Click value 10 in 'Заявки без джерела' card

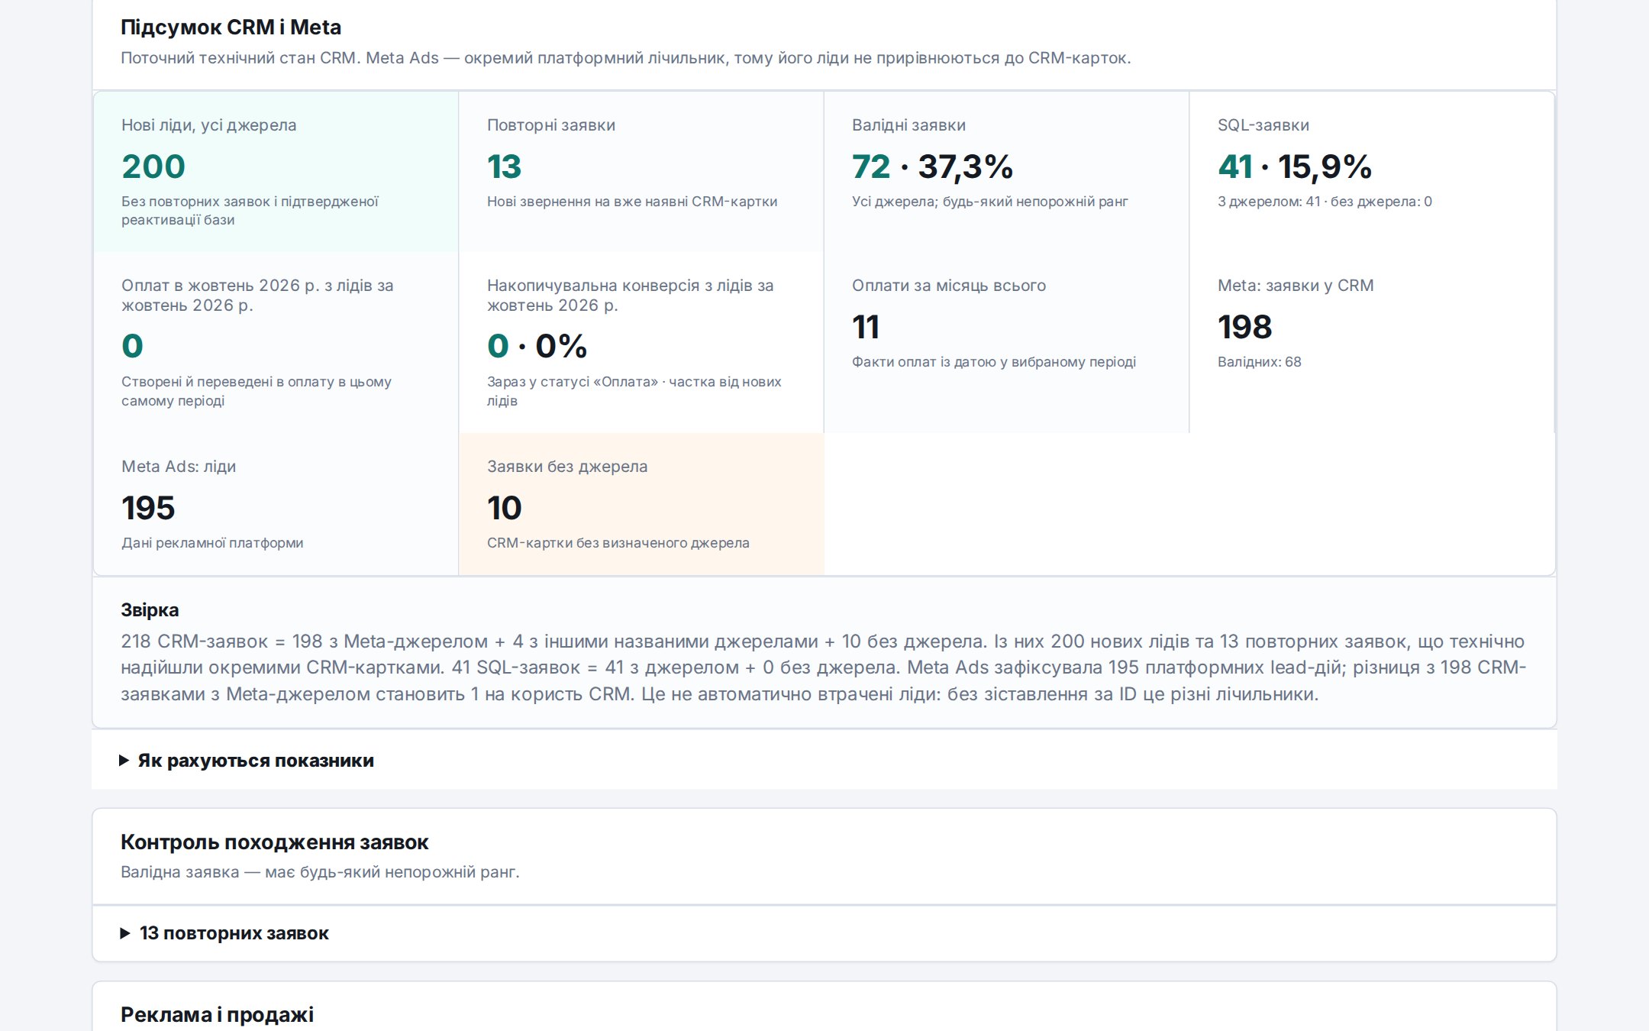[x=504, y=508]
